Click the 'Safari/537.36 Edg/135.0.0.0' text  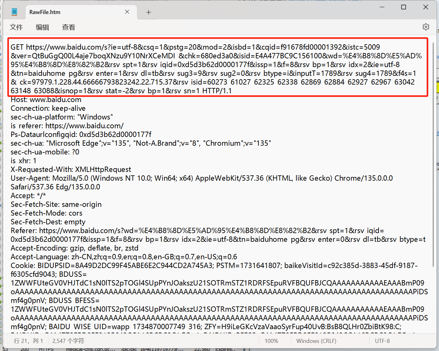pyautogui.click(x=55, y=187)
